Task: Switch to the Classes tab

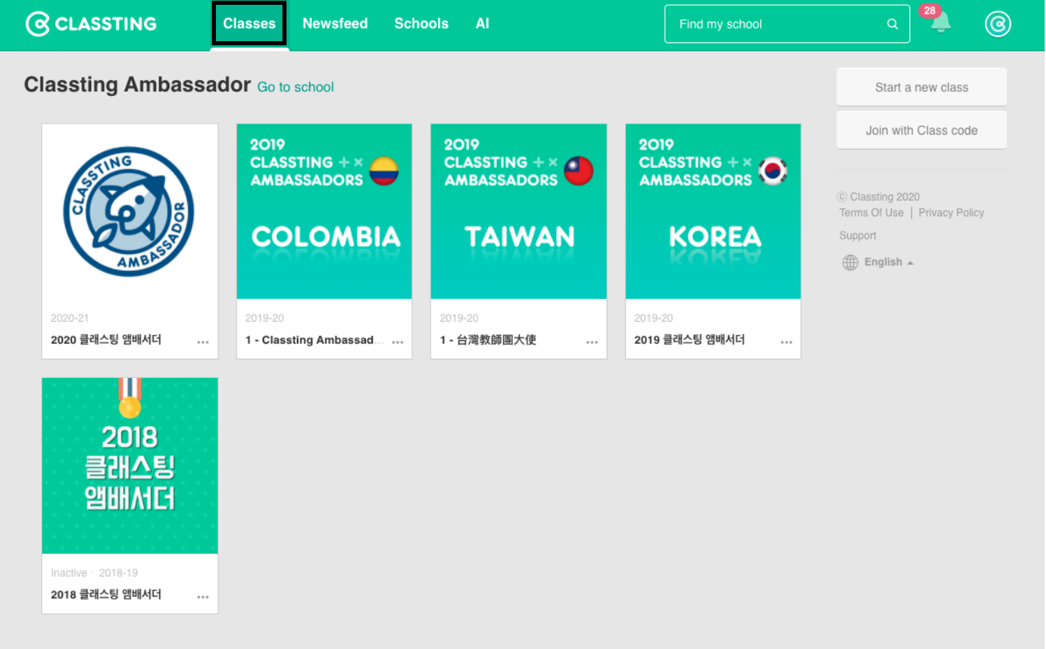Action: [249, 23]
